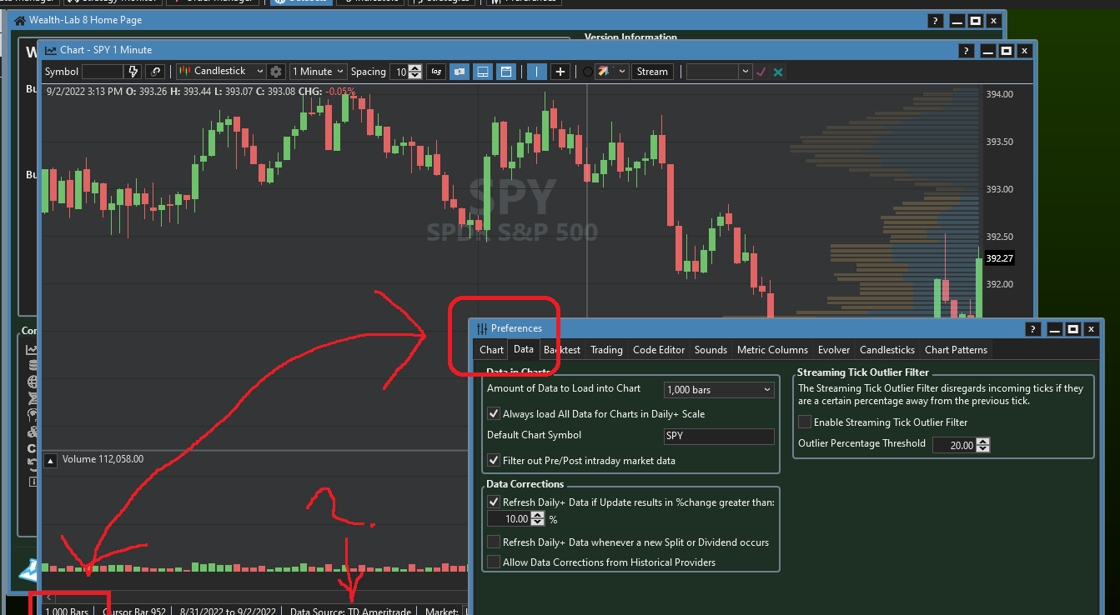
Task: Switch to the Evolver tab
Action: point(834,350)
